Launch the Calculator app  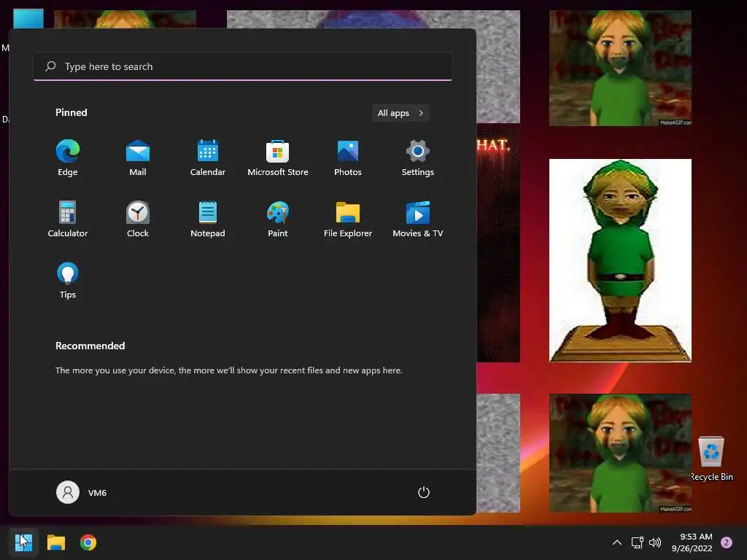pyautogui.click(x=68, y=219)
